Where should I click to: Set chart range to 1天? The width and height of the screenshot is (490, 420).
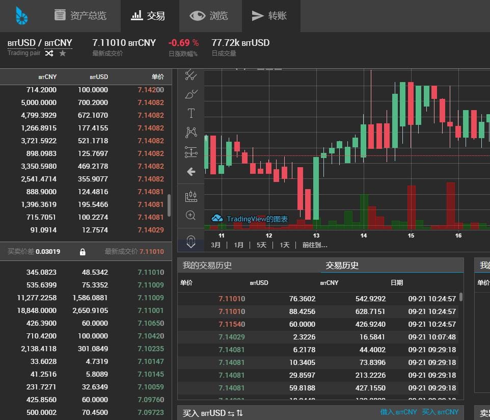285,245
